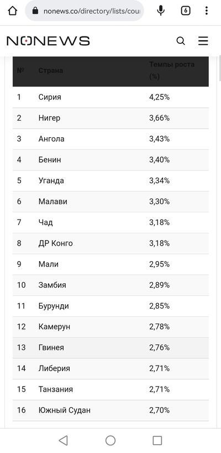Select the Южный Судан row
Viewport: 221px width, 453px height.
click(110, 410)
